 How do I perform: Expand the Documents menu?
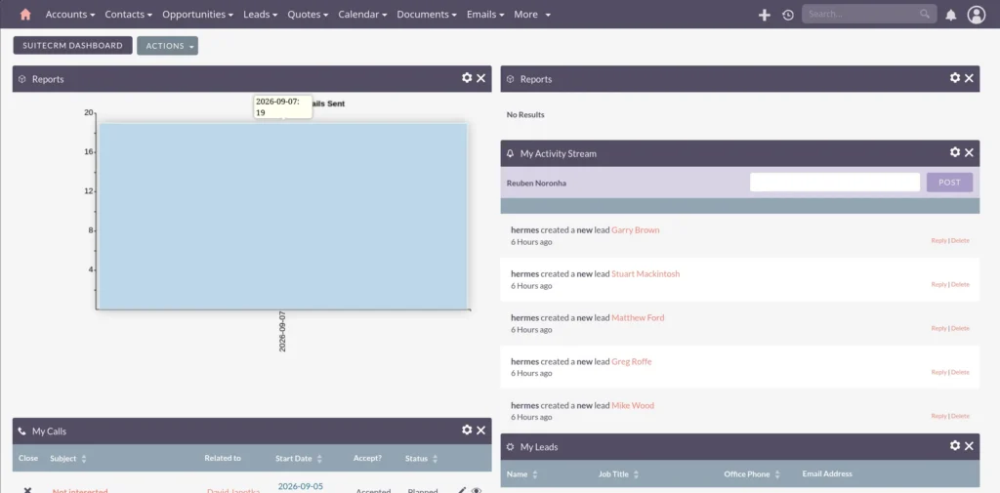point(428,14)
